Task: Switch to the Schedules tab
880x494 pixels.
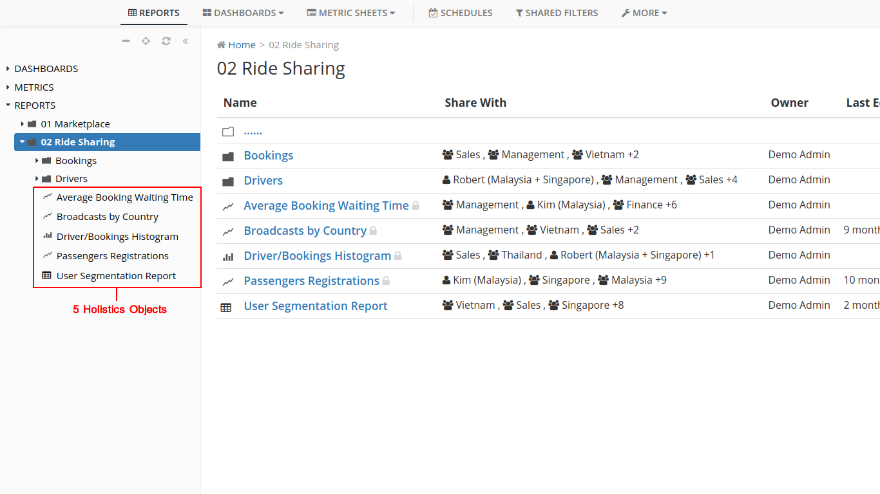Action: click(461, 13)
